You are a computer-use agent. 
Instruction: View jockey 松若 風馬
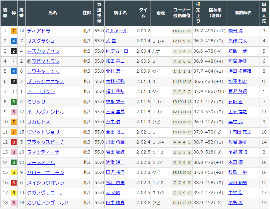coord(115,182)
